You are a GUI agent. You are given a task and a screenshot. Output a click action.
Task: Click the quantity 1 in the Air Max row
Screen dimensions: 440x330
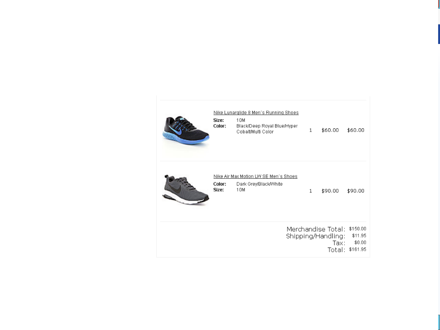(310, 191)
